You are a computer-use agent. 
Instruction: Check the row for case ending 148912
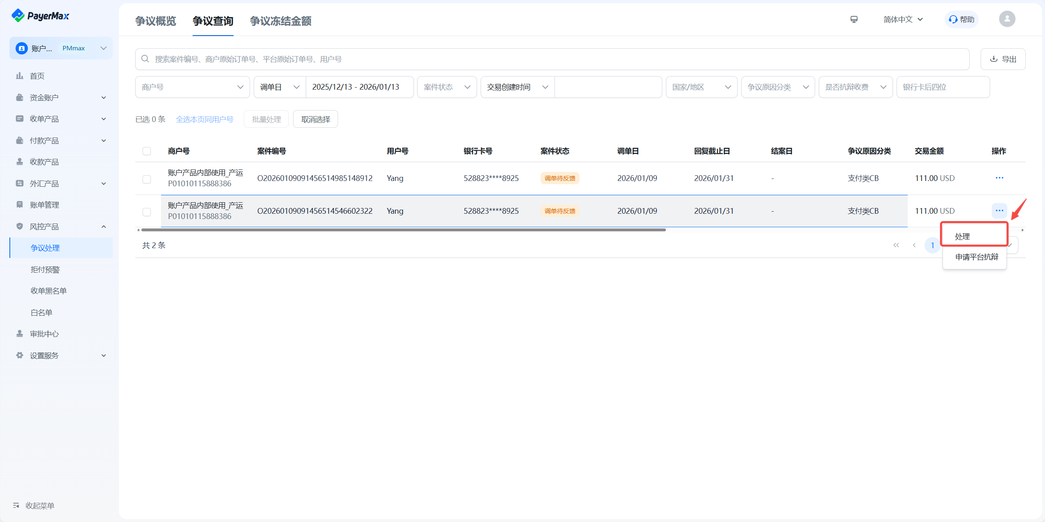[x=147, y=179]
